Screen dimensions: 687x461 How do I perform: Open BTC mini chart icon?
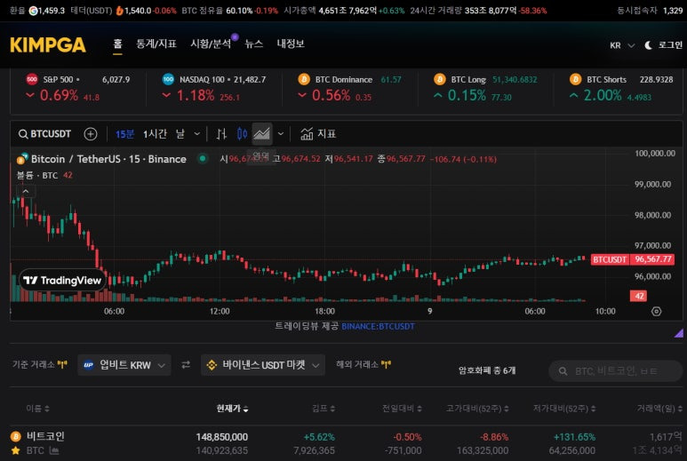point(54,450)
